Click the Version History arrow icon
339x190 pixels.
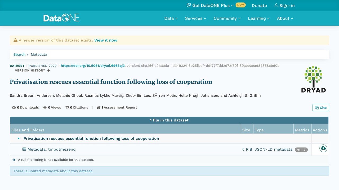[49, 70]
